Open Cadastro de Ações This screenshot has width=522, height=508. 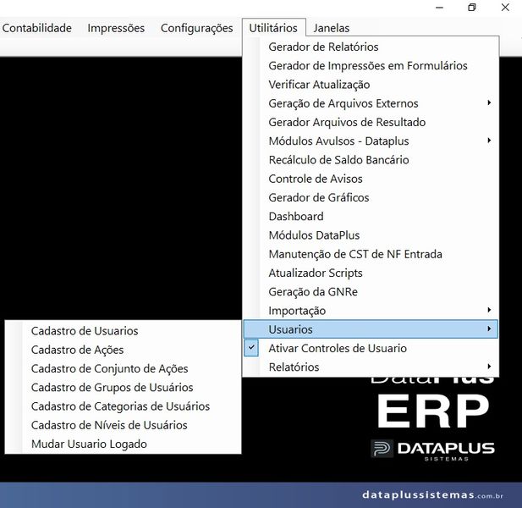point(123,350)
